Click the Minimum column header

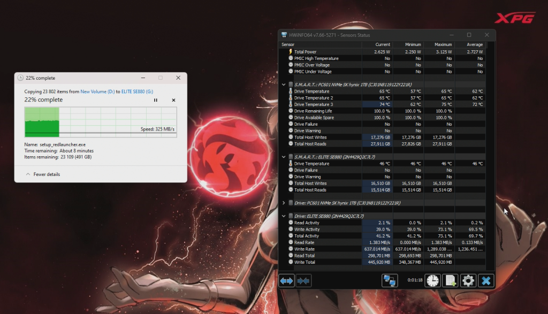pos(408,45)
